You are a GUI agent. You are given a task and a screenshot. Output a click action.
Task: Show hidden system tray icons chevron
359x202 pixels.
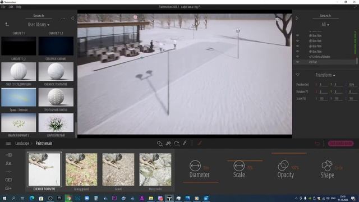[x=296, y=198]
